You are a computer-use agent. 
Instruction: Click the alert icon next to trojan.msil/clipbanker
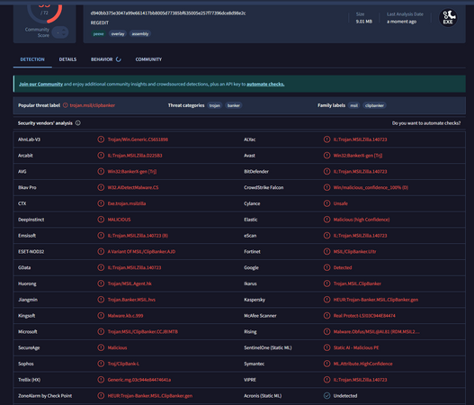(x=66, y=105)
